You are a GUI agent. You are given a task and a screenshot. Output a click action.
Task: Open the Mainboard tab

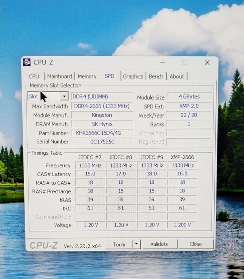(x=60, y=77)
